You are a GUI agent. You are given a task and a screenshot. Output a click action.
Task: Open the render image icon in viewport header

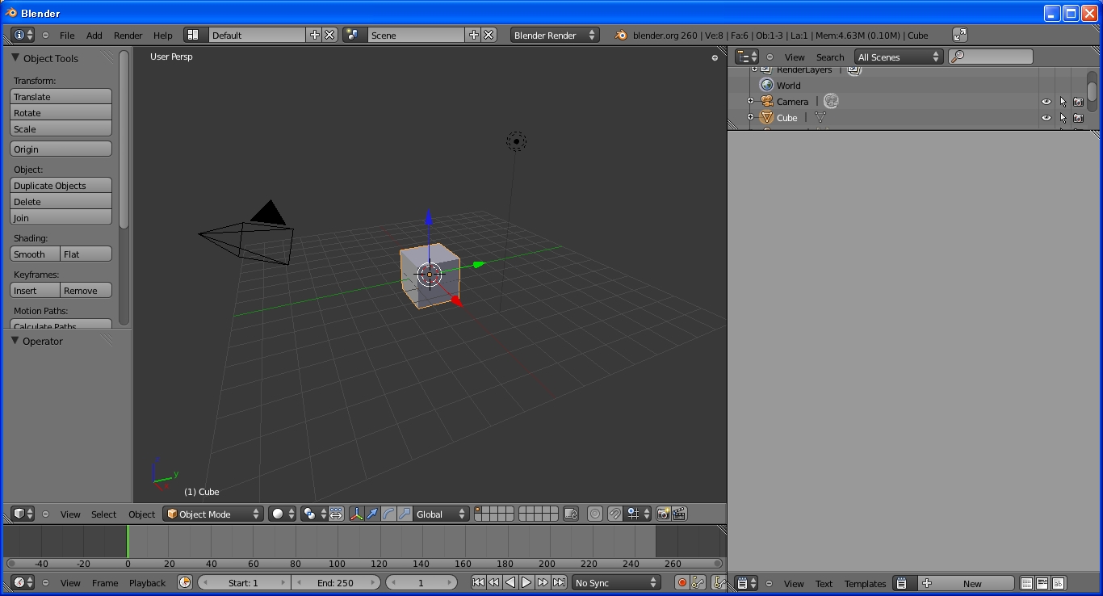point(664,514)
